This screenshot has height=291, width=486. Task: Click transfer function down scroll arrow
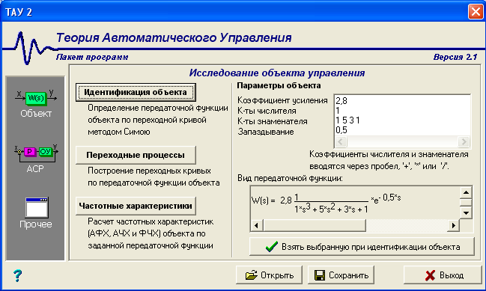466,212
